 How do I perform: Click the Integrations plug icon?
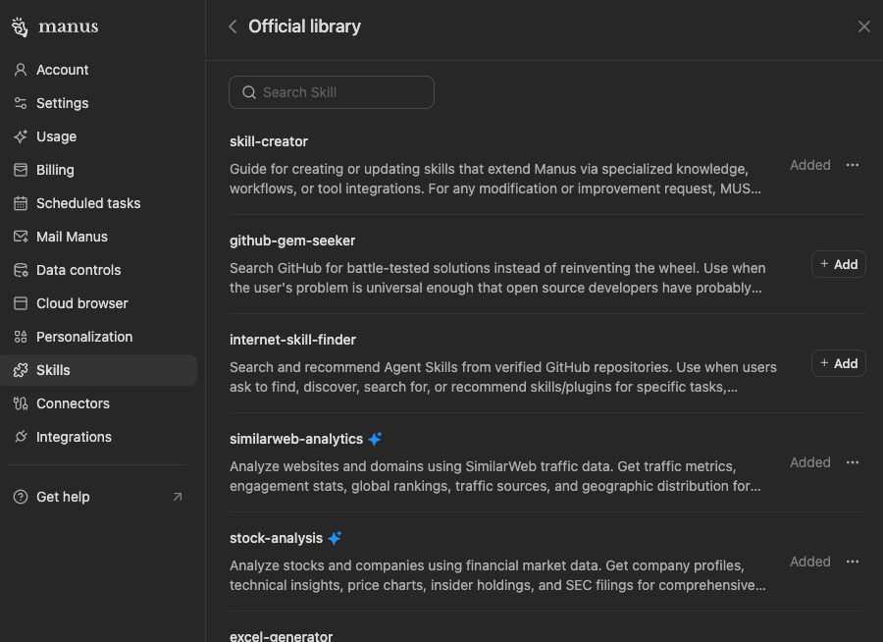pos(21,437)
